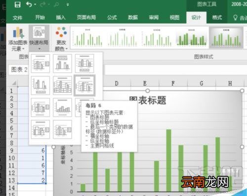Switch to the 公式 tab
Viewport: 247px width, 196px height.
click(x=112, y=17)
